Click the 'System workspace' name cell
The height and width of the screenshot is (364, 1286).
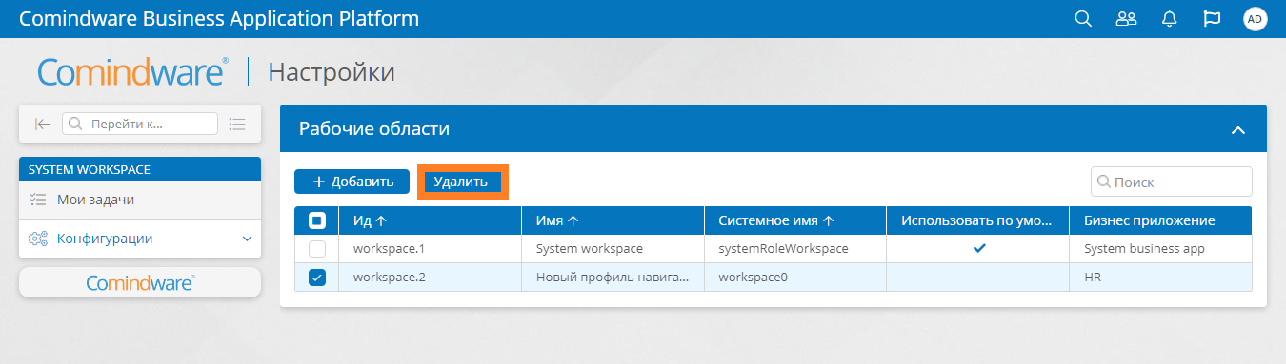pyautogui.click(x=613, y=249)
